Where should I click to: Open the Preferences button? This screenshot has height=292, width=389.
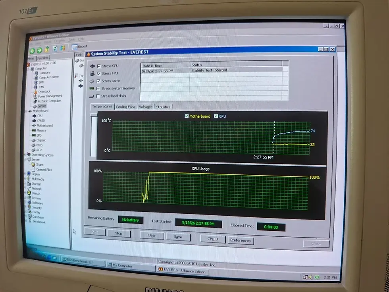[x=241, y=240]
